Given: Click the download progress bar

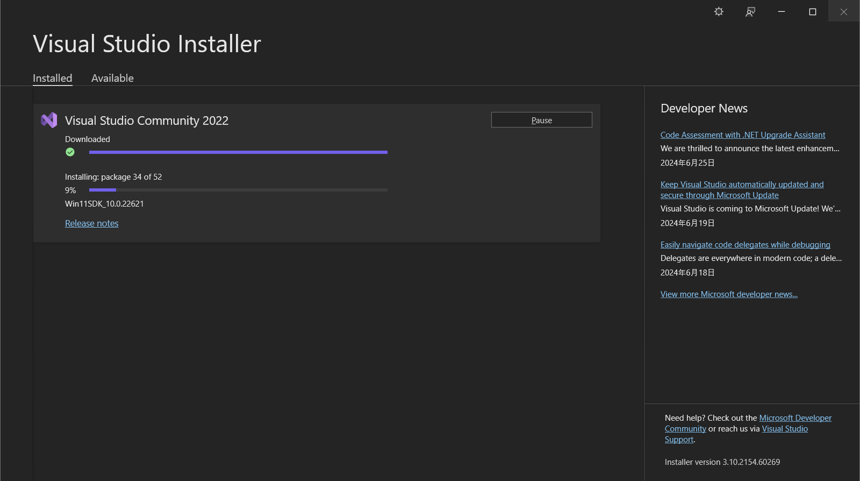Looking at the screenshot, I should 238,152.
